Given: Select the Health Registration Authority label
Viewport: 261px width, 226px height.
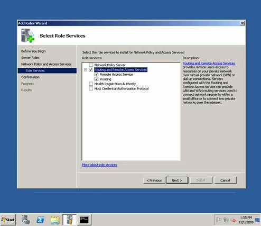Looking at the screenshot, I should coord(115,84).
